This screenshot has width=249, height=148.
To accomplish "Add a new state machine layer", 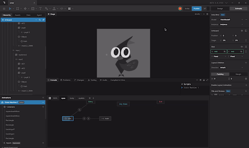I will click(x=93, y=98).
